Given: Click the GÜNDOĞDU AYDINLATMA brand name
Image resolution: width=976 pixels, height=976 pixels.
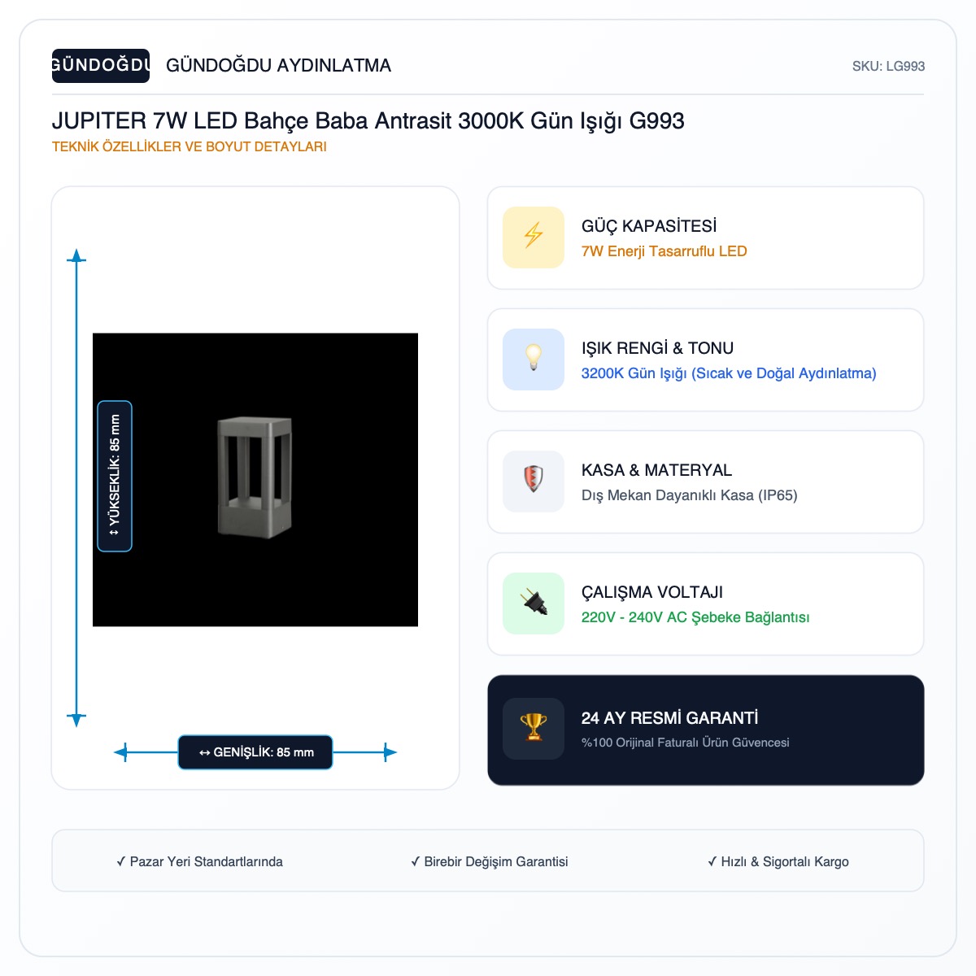Looking at the screenshot, I should point(278,66).
